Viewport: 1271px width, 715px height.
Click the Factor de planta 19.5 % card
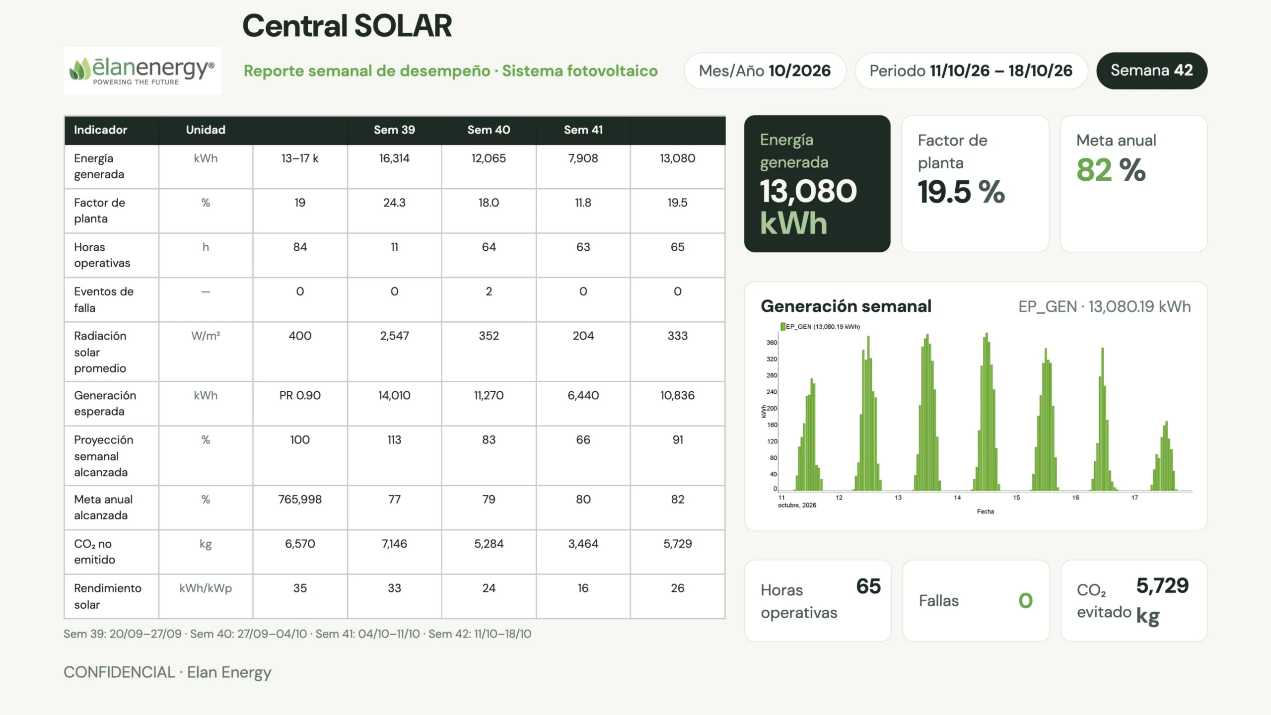pyautogui.click(x=975, y=184)
